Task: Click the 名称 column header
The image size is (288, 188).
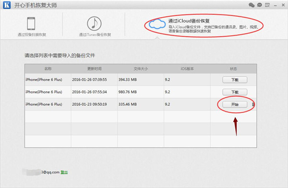Action: 48,69
